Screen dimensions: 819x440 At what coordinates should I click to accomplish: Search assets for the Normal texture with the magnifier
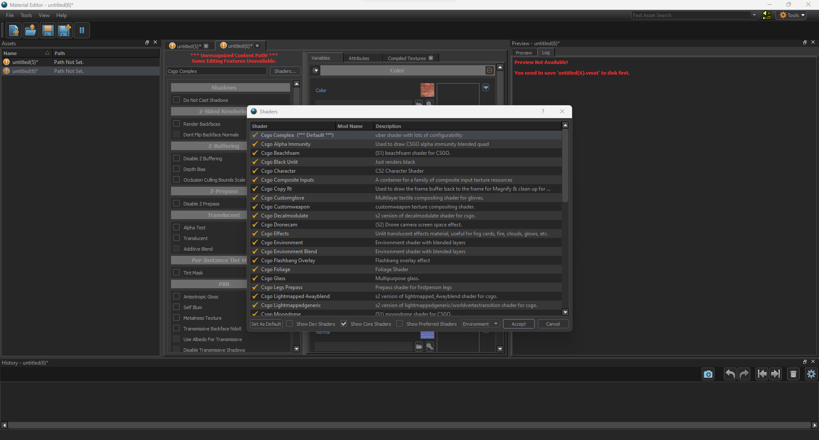pos(430,347)
